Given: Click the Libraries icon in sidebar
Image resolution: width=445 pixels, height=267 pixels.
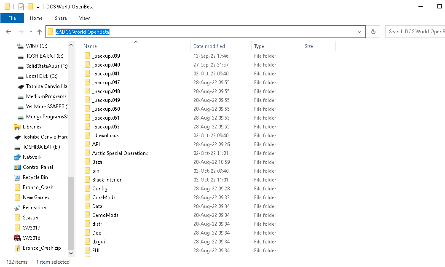Looking at the screenshot, I should tap(17, 127).
